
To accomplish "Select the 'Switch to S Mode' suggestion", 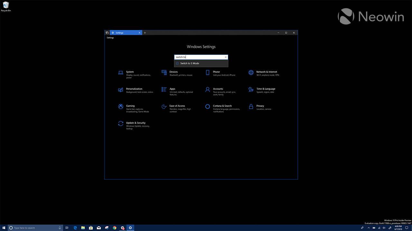I will [201, 63].
